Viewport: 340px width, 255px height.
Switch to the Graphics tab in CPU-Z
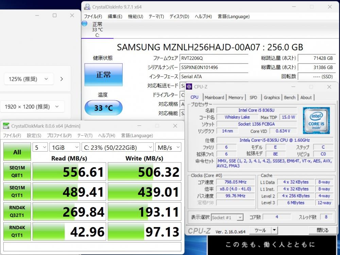(x=271, y=98)
